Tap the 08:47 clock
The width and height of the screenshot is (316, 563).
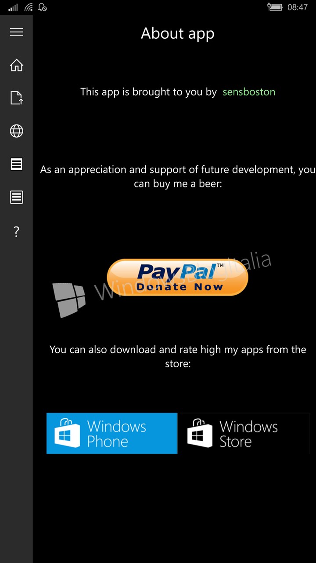click(297, 7)
